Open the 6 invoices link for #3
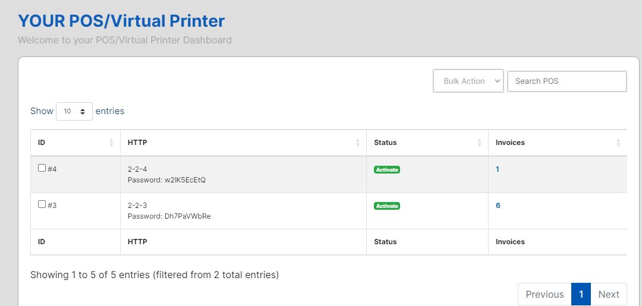Viewport: 642px width, 306px height. pos(498,206)
